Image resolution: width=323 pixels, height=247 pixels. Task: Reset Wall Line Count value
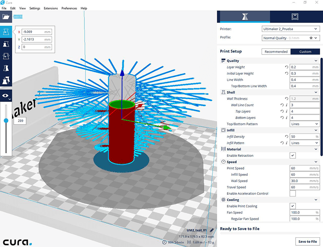(x=282, y=105)
